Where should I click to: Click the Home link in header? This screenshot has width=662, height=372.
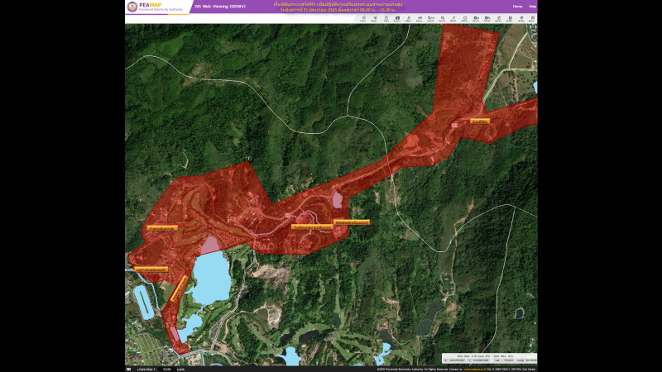point(518,7)
